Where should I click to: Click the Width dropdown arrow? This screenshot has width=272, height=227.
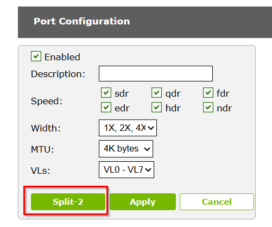(151, 128)
